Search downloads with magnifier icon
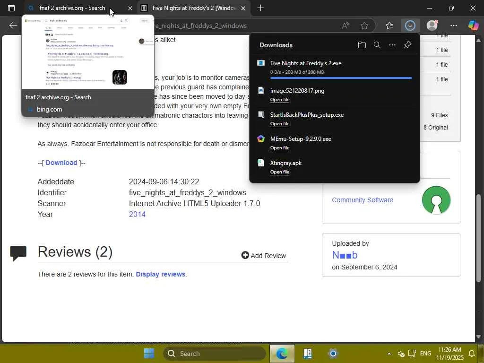The width and height of the screenshot is (484, 363). point(377,45)
